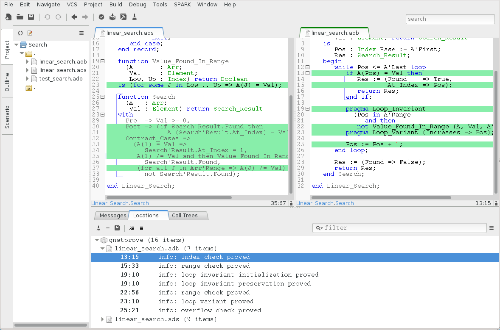Viewport: 500px width, 330px height.
Task: Select 23:10 loop variant proved message
Action: [x=295, y=301]
